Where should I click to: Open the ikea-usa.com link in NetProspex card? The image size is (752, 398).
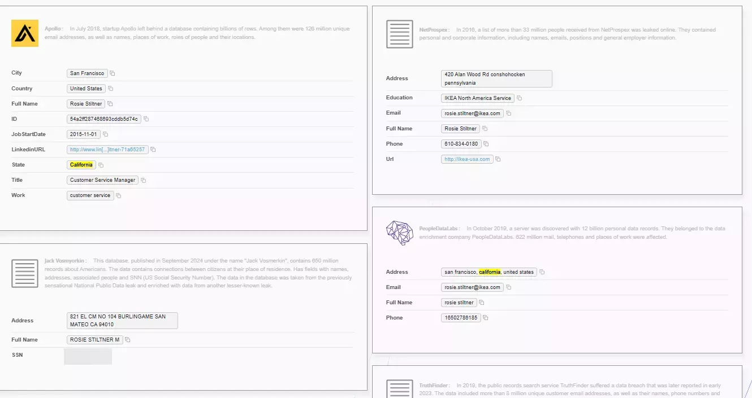(x=467, y=159)
